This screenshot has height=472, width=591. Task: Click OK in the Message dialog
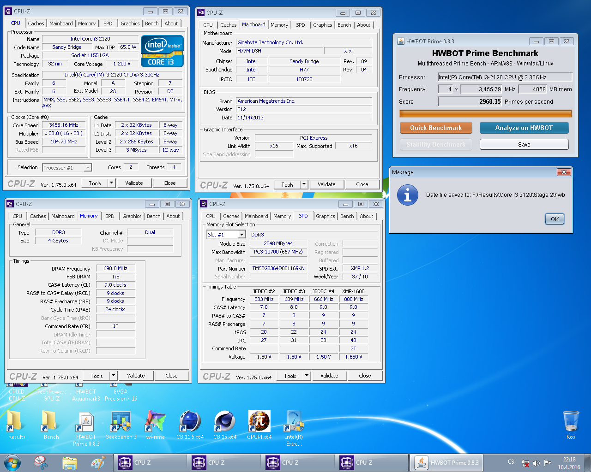pyautogui.click(x=555, y=219)
